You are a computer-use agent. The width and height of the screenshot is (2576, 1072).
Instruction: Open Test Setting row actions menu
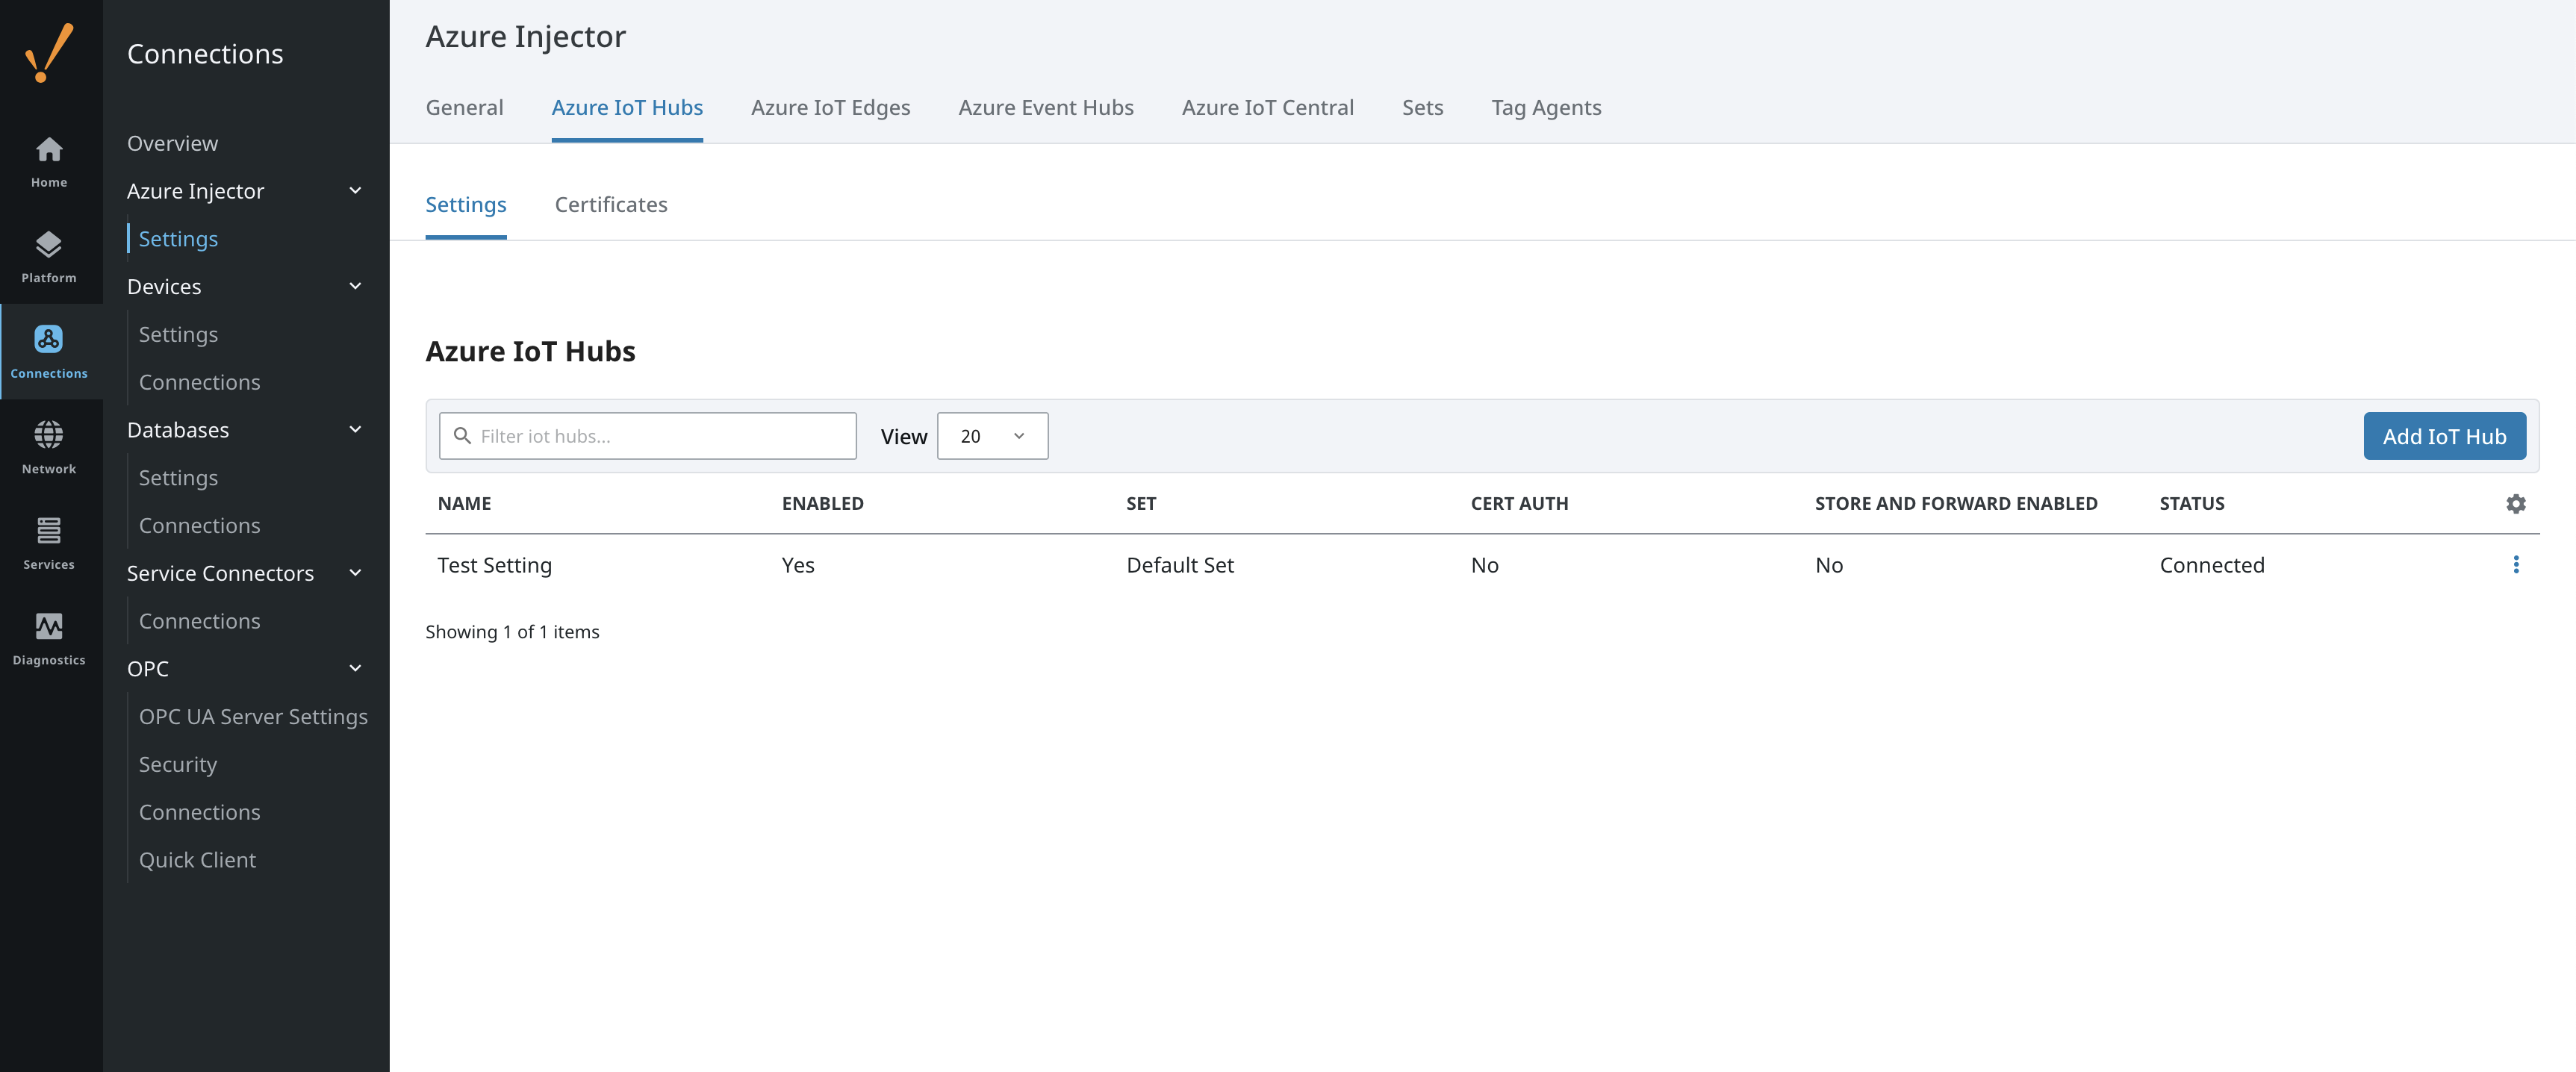pos(2515,565)
